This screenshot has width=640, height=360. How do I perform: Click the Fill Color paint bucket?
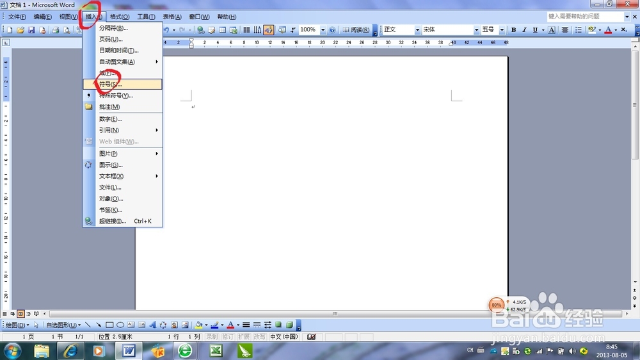(199, 325)
